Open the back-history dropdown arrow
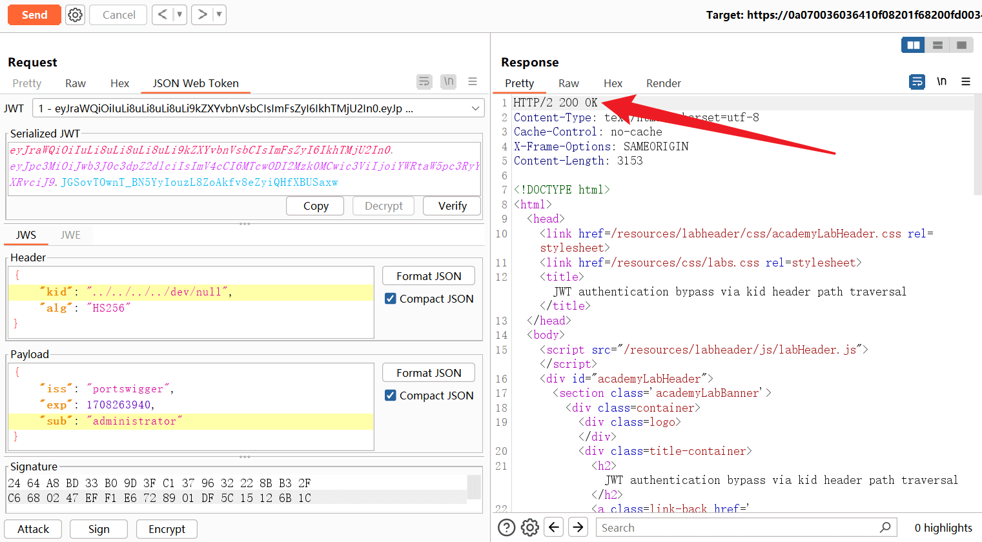Image resolution: width=982 pixels, height=542 pixels. point(179,14)
